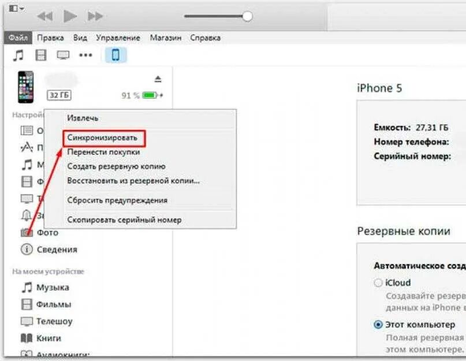The image size is (466, 361).
Task: Open the Файл menu
Action: click(x=18, y=38)
